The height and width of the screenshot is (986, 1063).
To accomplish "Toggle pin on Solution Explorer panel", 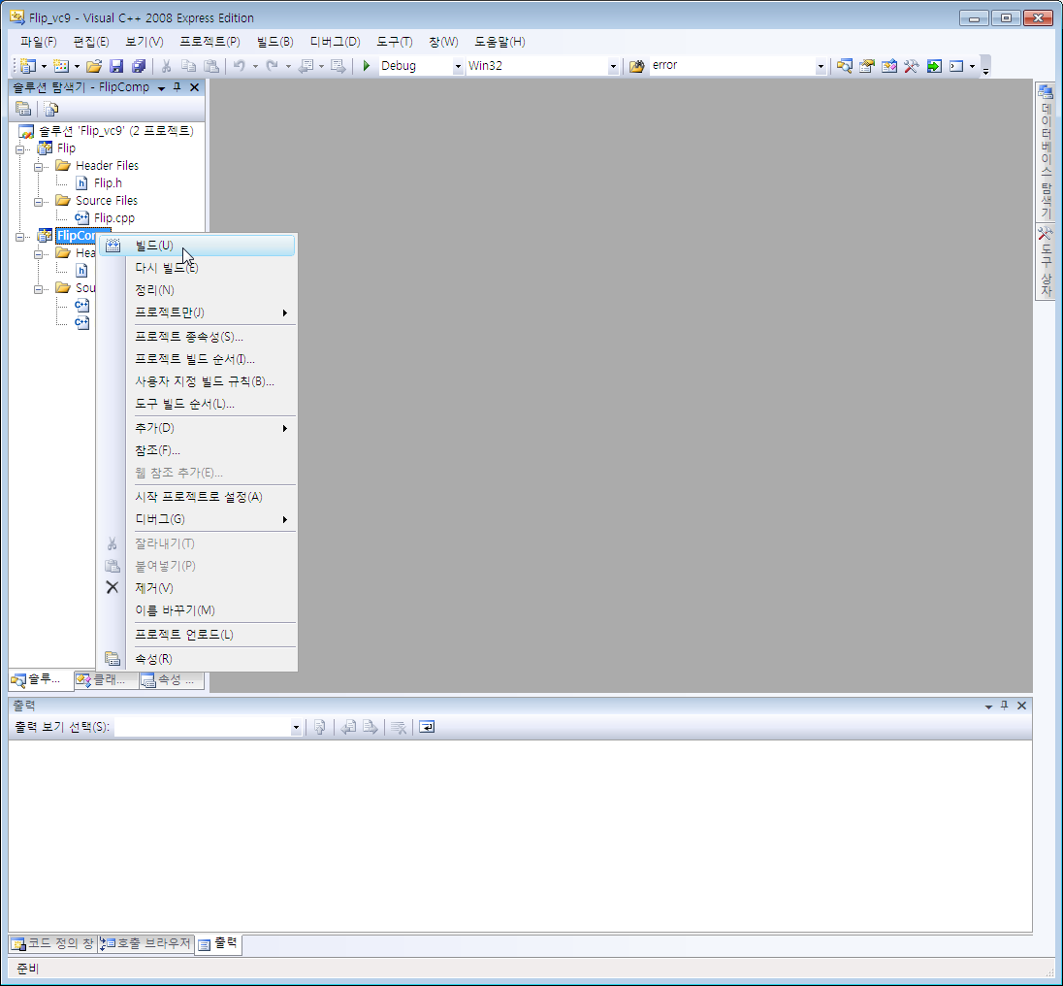I will [x=177, y=86].
